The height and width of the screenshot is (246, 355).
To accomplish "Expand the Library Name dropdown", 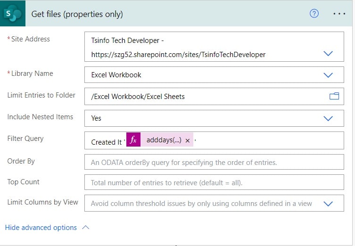I will [x=328, y=75].
